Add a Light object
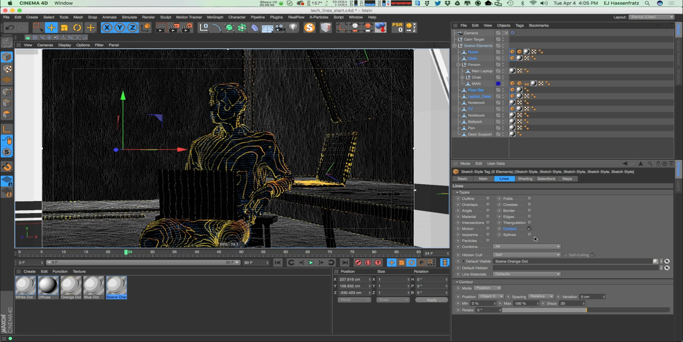Image resolution: width=683 pixels, height=342 pixels. (293, 27)
